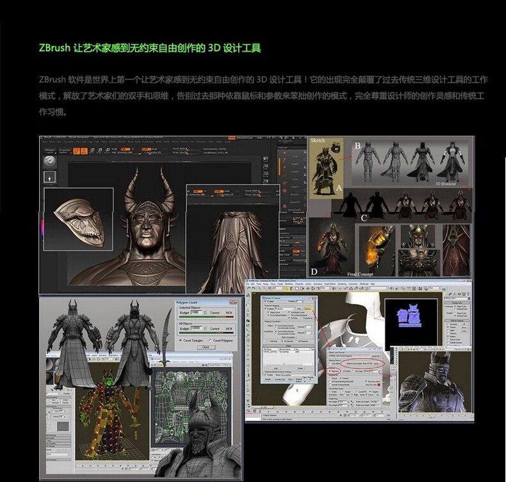Click Selected Objects Budget field in Polygon Count
The image size is (506, 482).
(x=197, y=312)
